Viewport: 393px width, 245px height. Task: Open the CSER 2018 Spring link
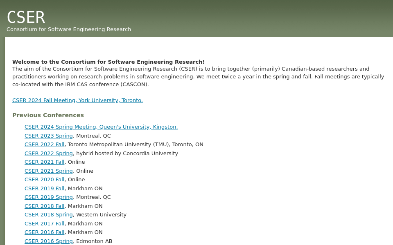click(48, 214)
